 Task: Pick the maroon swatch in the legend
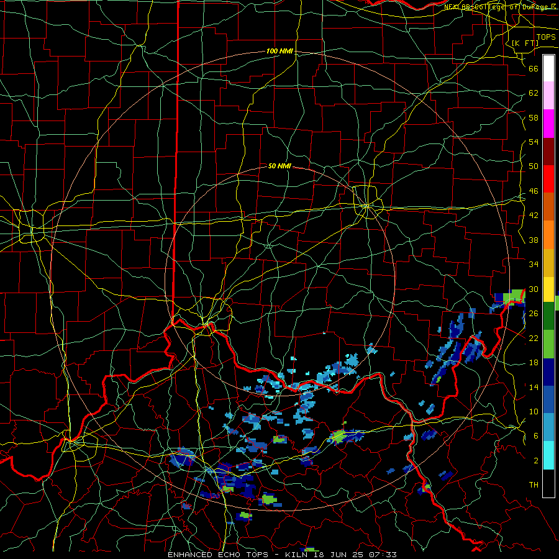(x=548, y=152)
